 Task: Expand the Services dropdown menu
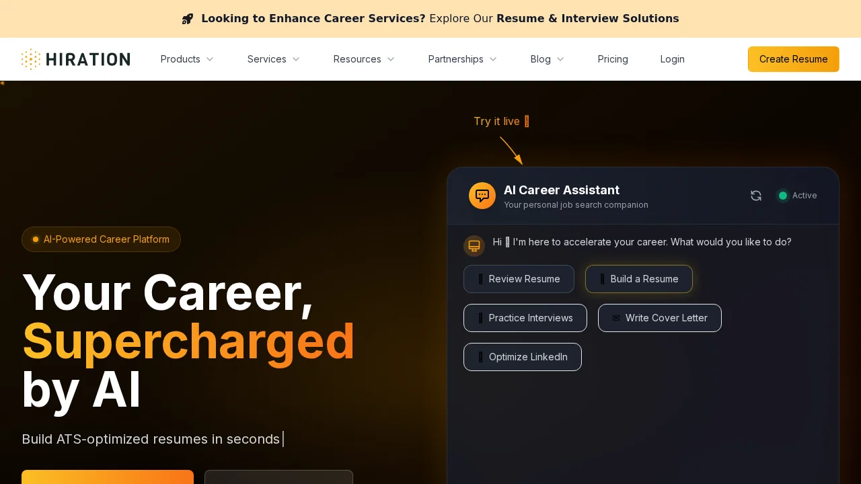(x=273, y=59)
